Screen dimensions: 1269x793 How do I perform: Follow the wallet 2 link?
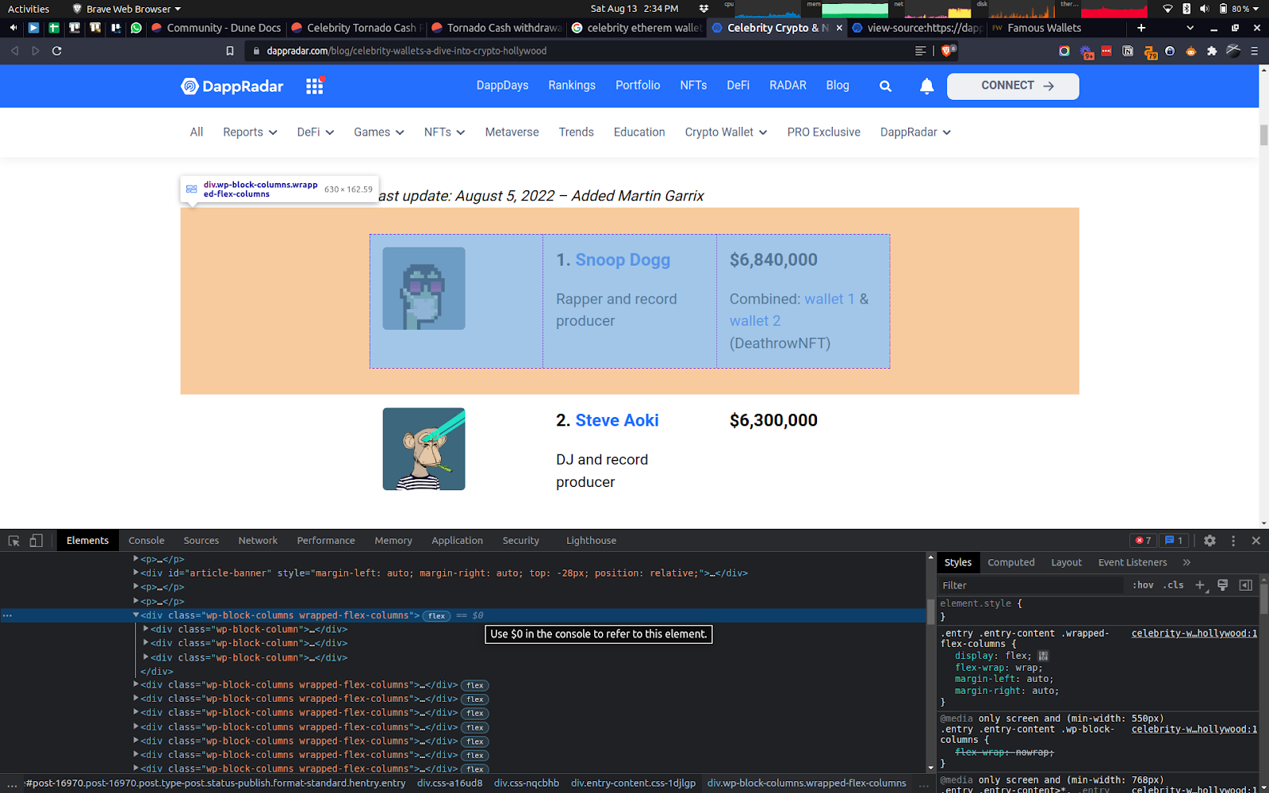click(x=755, y=321)
